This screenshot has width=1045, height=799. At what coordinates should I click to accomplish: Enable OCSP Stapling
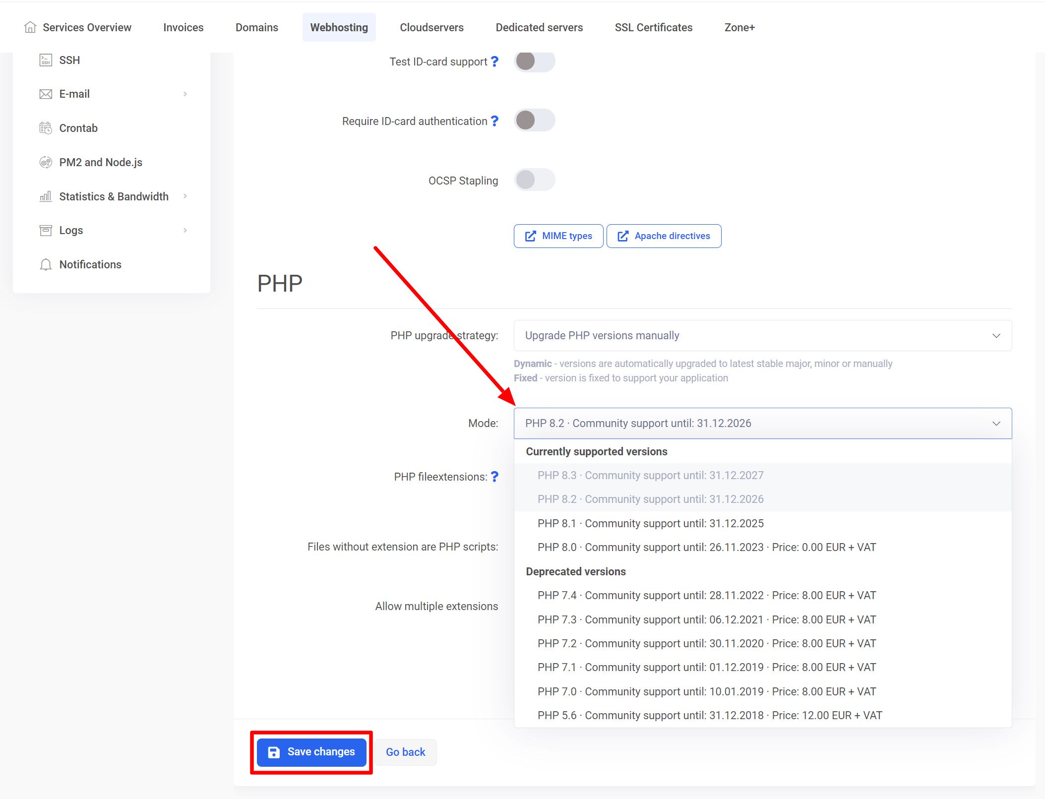[534, 180]
